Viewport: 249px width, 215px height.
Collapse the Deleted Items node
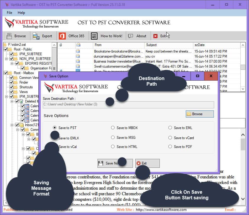click(12, 101)
